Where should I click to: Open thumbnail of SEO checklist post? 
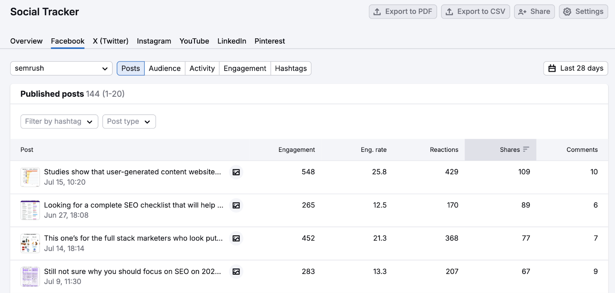30,210
